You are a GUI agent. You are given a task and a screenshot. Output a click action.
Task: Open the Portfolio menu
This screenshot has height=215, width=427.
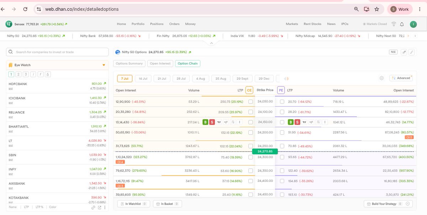[x=138, y=24]
